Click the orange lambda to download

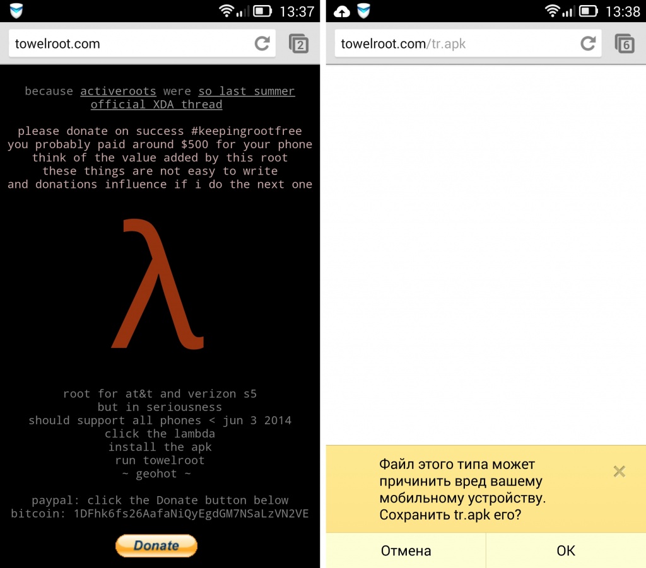coord(158,284)
